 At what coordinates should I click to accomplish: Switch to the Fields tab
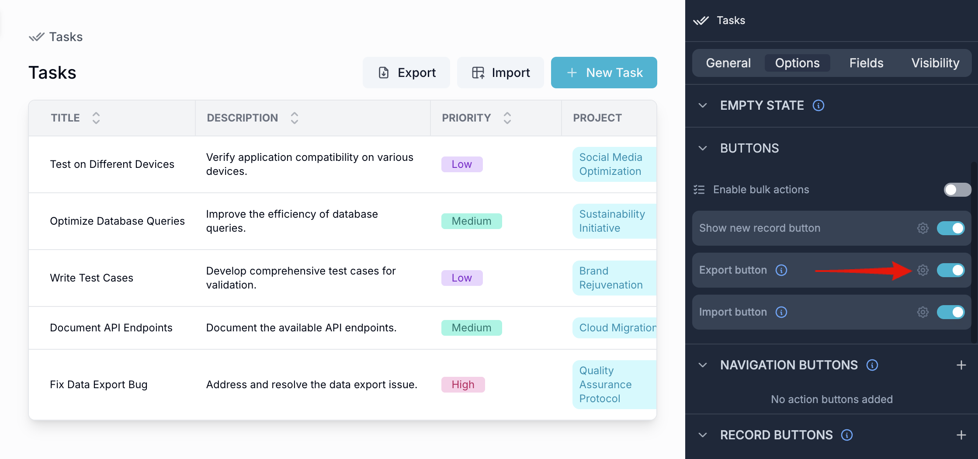click(866, 63)
